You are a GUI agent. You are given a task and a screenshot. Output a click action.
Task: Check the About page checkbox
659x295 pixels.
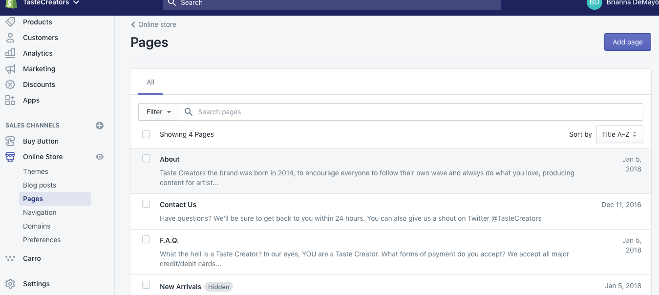[146, 158]
